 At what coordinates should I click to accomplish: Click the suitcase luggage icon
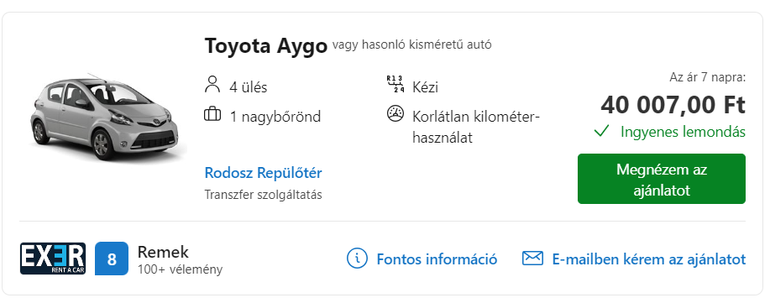click(x=212, y=115)
